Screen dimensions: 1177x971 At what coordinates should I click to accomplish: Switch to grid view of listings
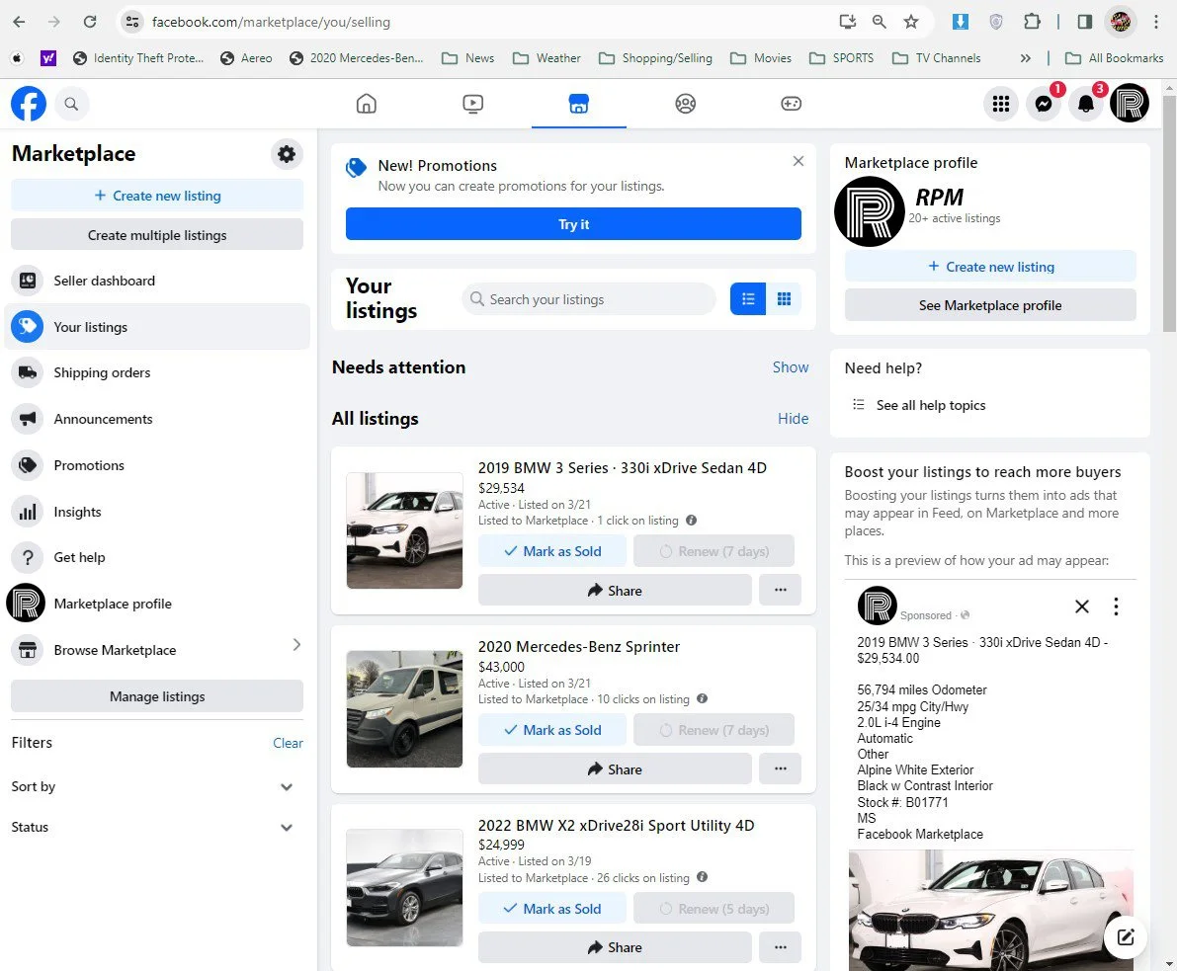point(784,299)
